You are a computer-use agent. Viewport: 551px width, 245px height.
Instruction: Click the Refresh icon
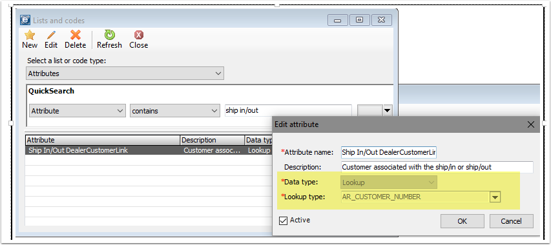[109, 35]
